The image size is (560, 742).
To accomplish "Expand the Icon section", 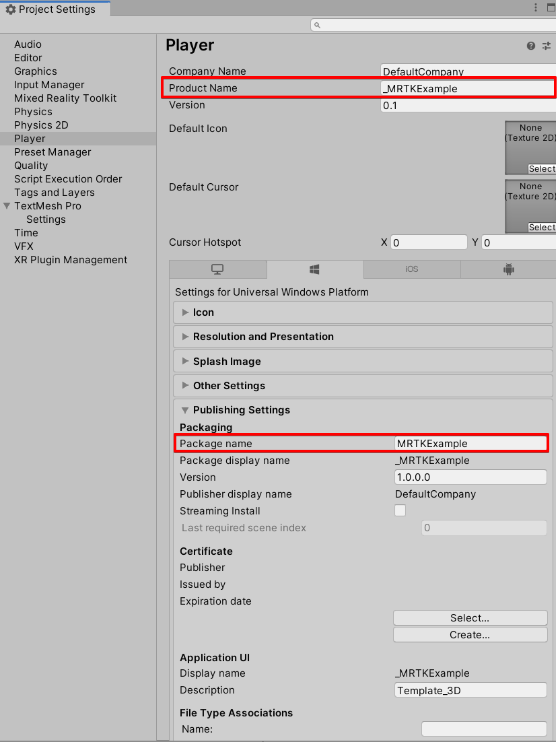I will (x=363, y=312).
